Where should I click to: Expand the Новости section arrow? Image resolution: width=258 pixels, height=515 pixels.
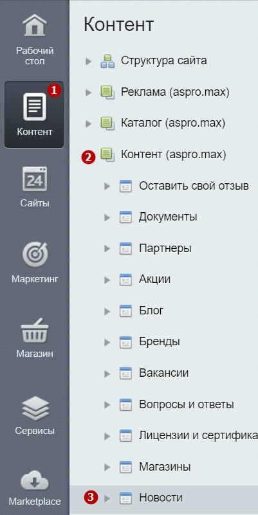coord(107,498)
